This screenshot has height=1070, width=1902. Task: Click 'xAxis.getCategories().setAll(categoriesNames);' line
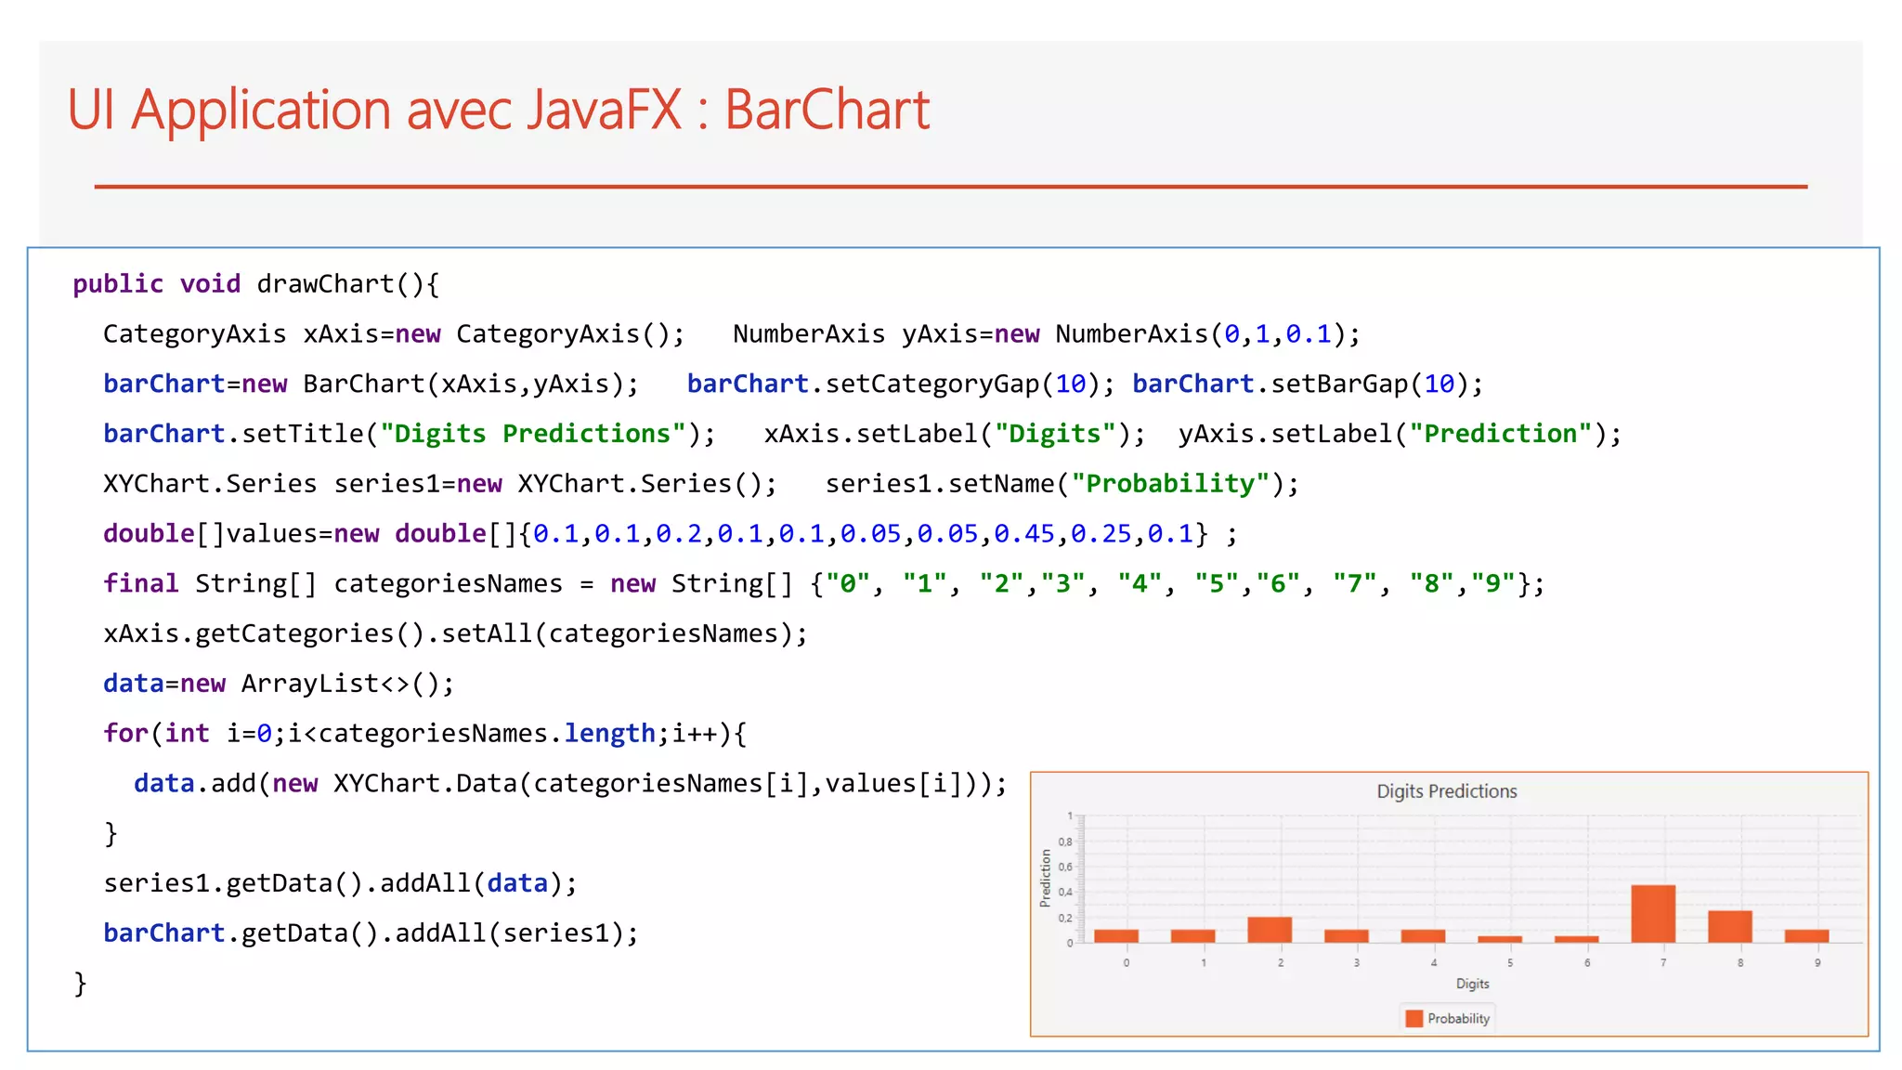point(455,633)
